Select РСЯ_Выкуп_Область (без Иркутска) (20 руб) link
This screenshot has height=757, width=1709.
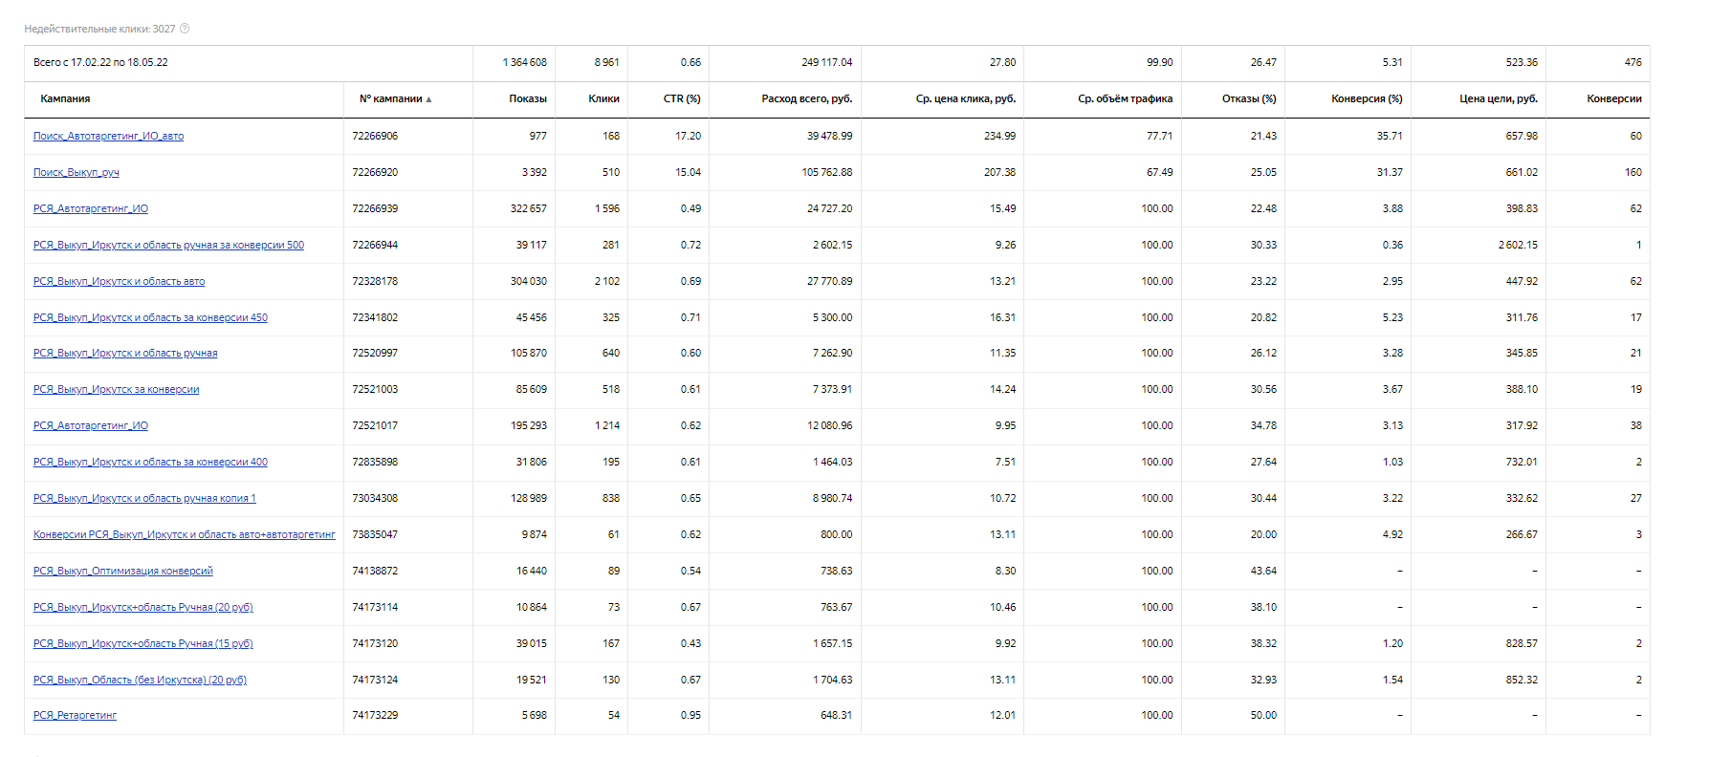[140, 680]
